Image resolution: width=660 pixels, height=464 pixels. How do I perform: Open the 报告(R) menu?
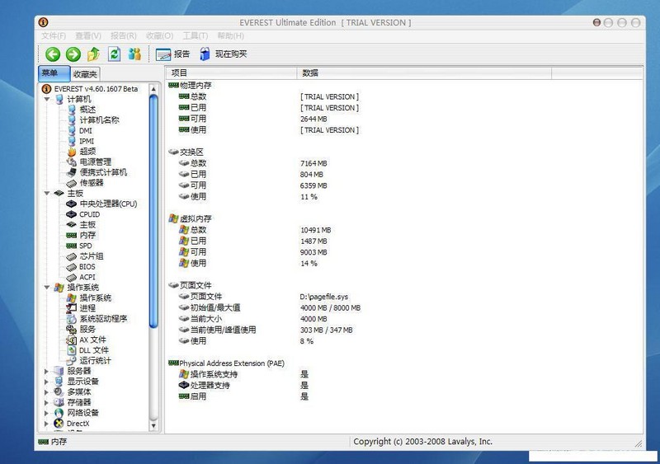click(x=123, y=35)
